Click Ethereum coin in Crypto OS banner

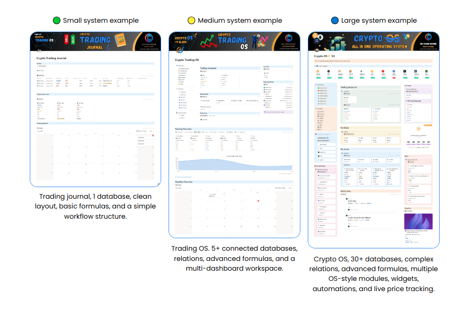coord(320,38)
